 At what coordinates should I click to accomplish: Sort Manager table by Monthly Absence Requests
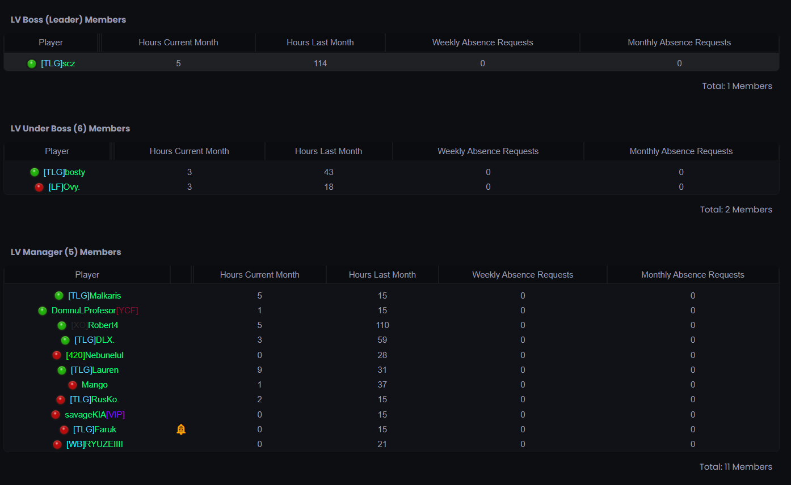point(693,275)
